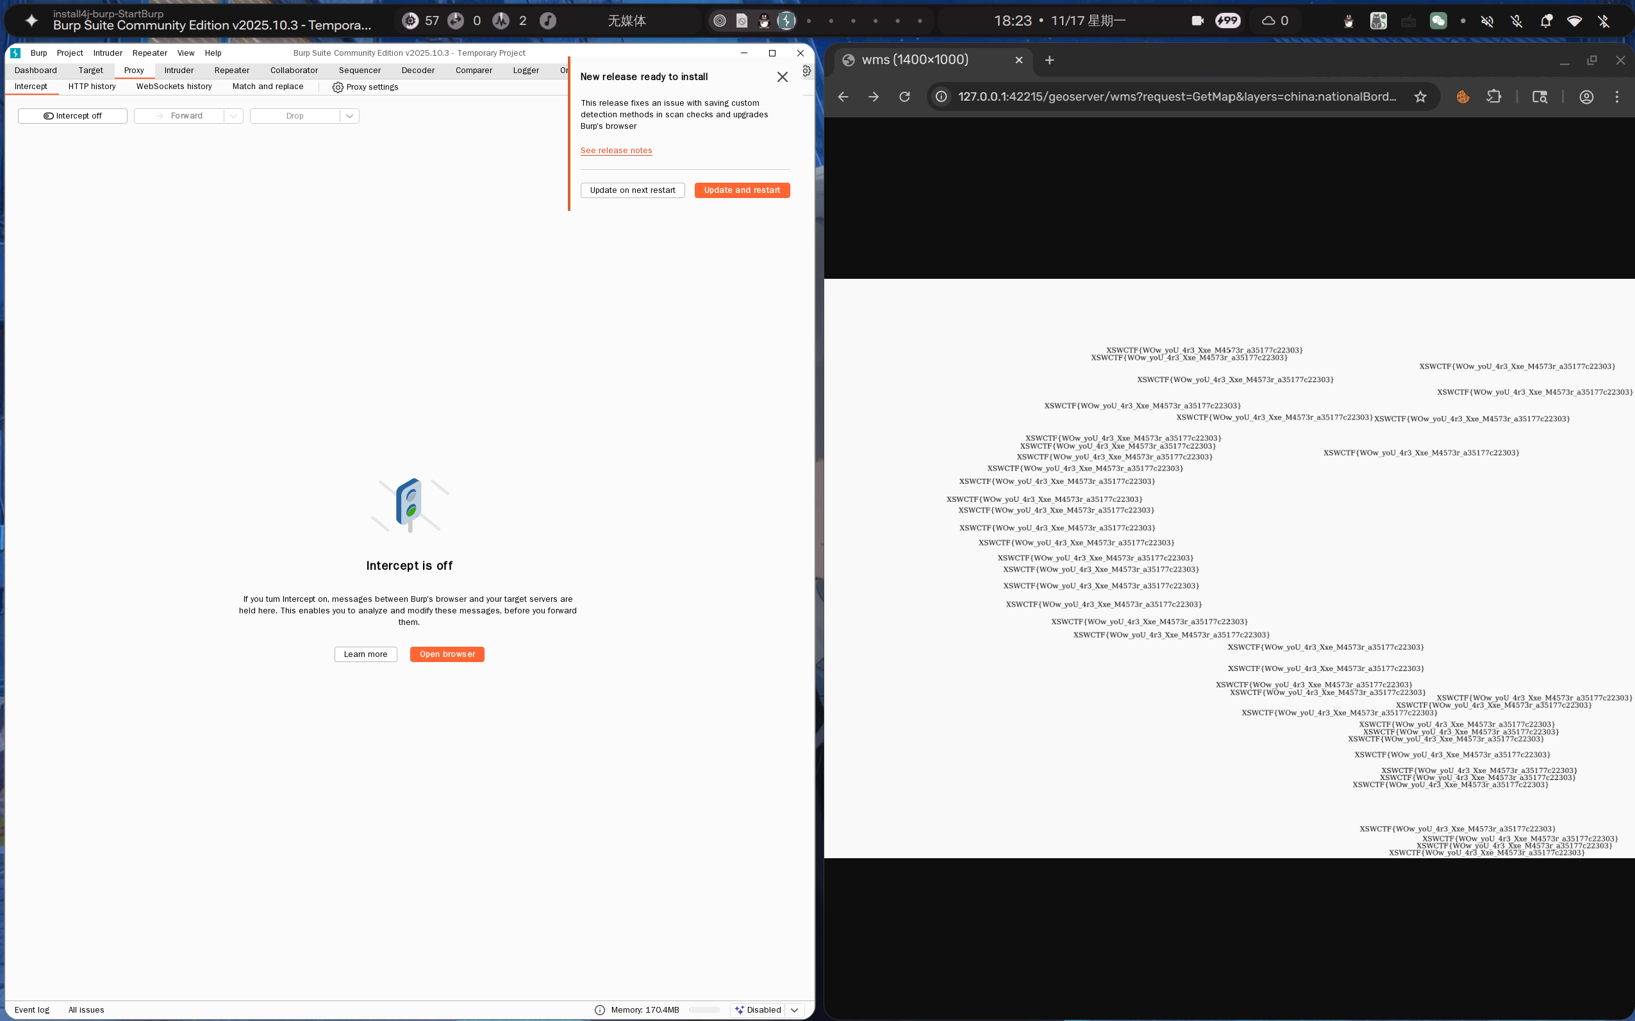This screenshot has width=1635, height=1021.
Task: Toggle the Bluetooth icon in system tray
Action: [1604, 21]
